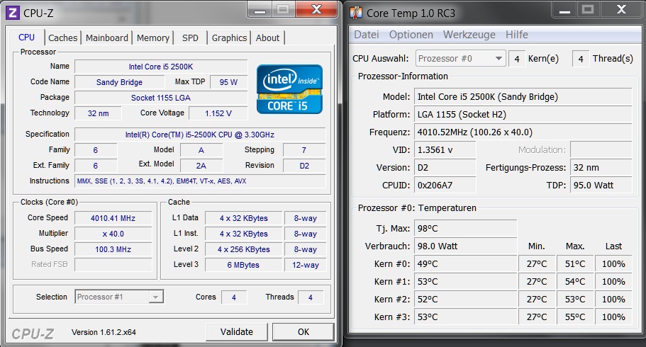Click the Max TDP value 95 W
Screen dimensions: 646x347
click(228, 82)
